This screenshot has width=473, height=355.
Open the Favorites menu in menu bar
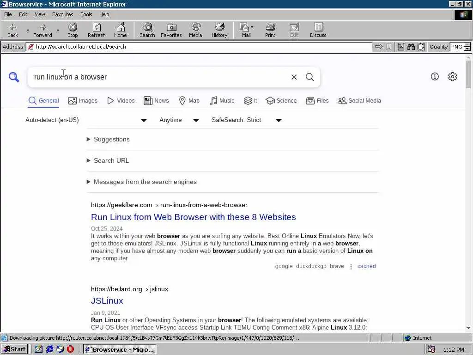click(62, 14)
